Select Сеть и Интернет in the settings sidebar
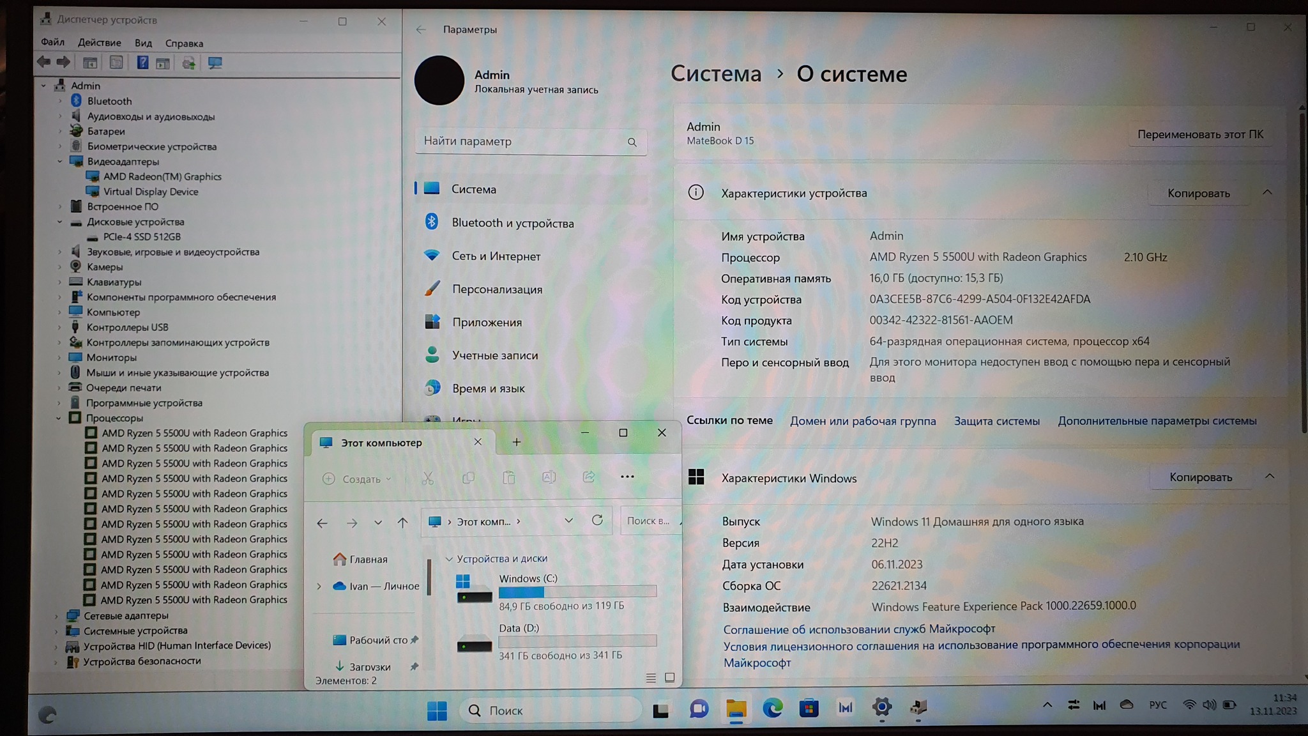This screenshot has height=736, width=1308. [496, 256]
